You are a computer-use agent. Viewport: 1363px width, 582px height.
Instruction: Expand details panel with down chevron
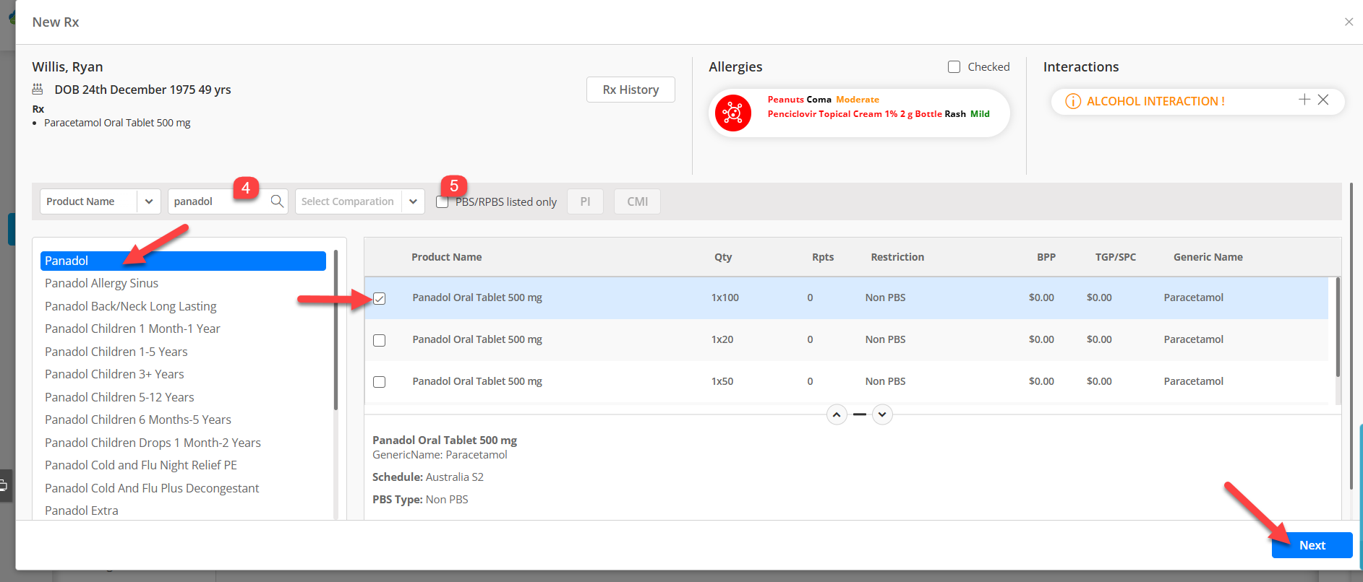pos(882,414)
